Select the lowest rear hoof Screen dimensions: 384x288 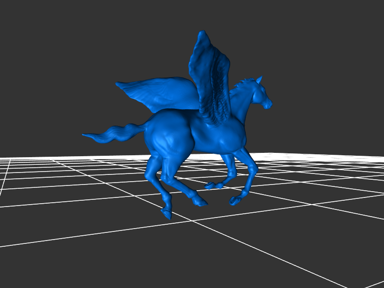167,214
